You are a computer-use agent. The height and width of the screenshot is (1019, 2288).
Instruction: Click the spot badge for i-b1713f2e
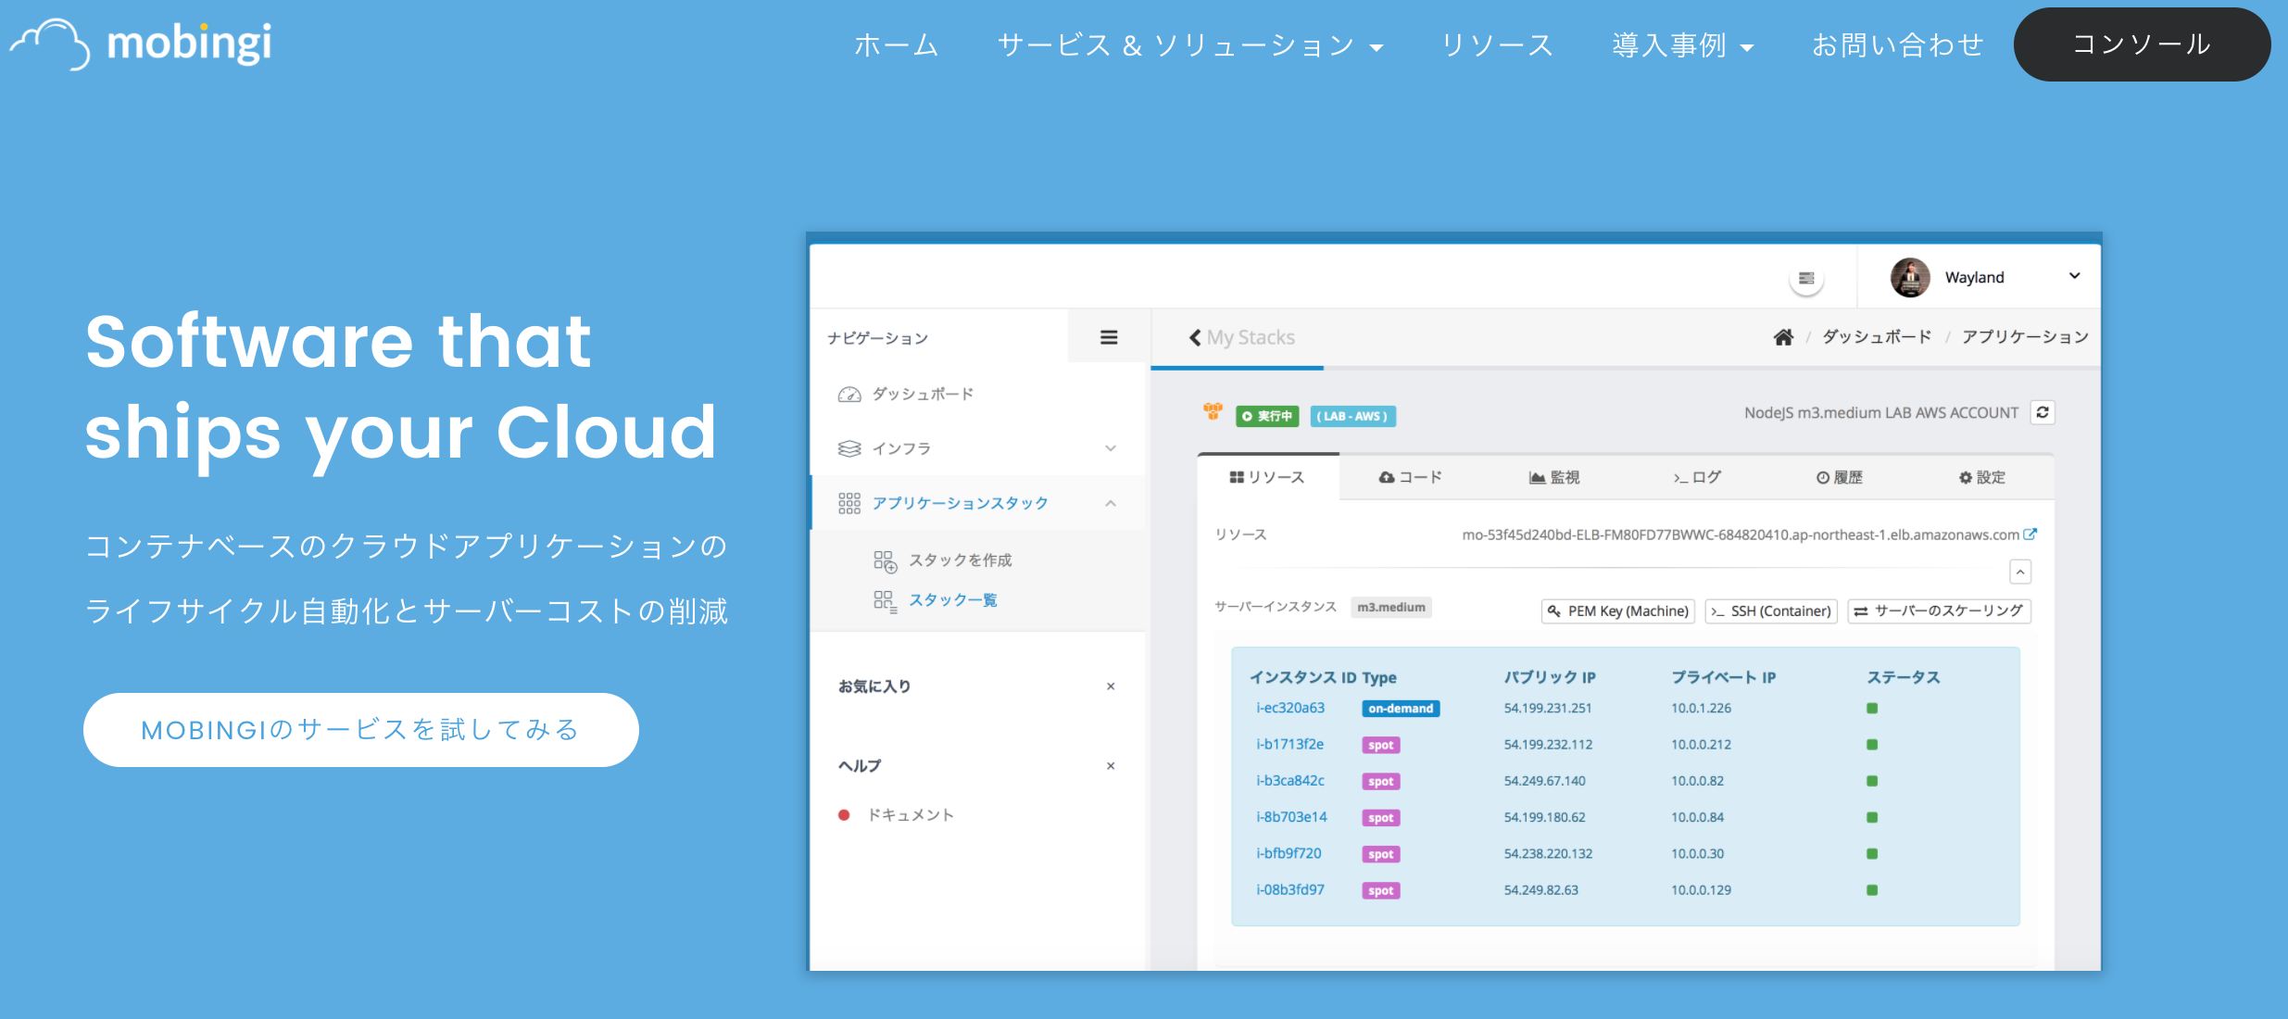(x=1381, y=746)
